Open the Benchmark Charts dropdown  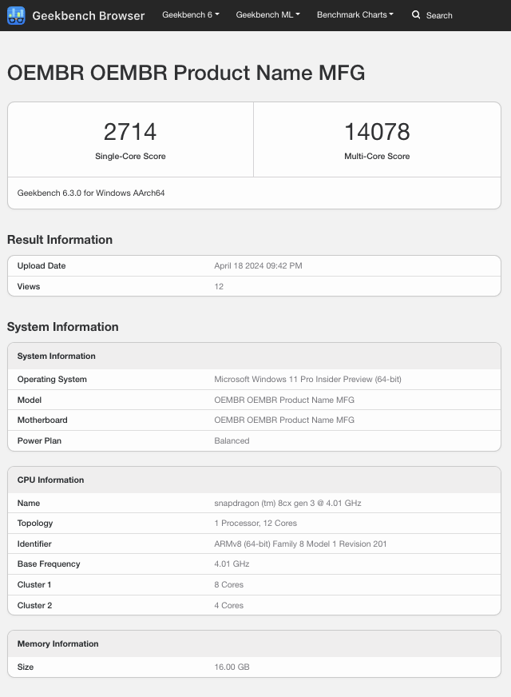[355, 15]
